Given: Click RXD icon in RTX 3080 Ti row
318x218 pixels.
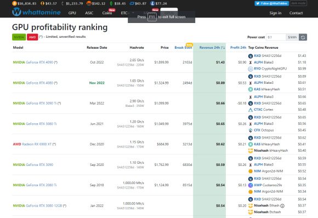Looking at the screenshot, I should [251, 117].
